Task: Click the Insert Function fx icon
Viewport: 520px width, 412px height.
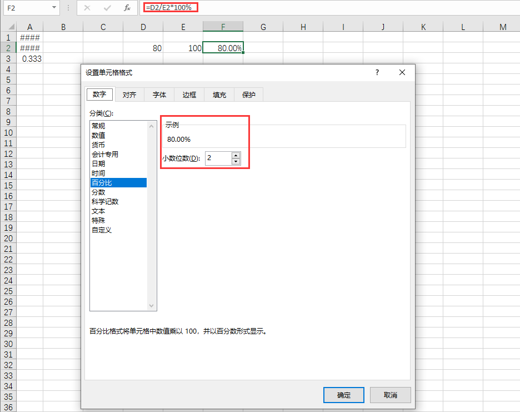Action: point(127,8)
